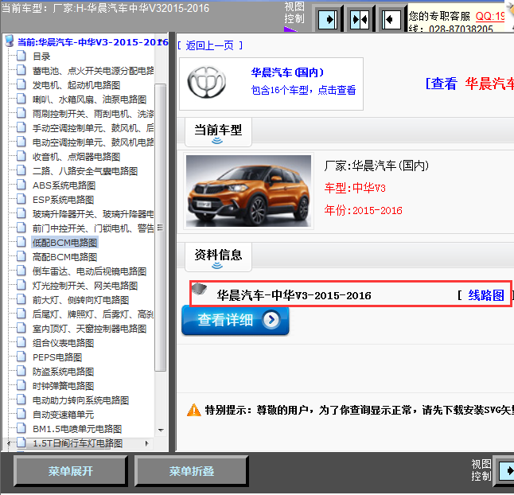Click page icon beside 前大灯、侧转向灯电路图
The width and height of the screenshot is (514, 495).
[21, 299]
